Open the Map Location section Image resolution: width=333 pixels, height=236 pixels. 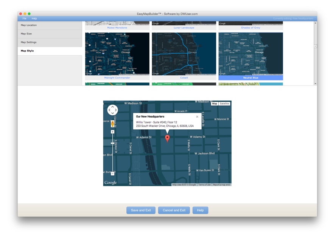(50, 25)
